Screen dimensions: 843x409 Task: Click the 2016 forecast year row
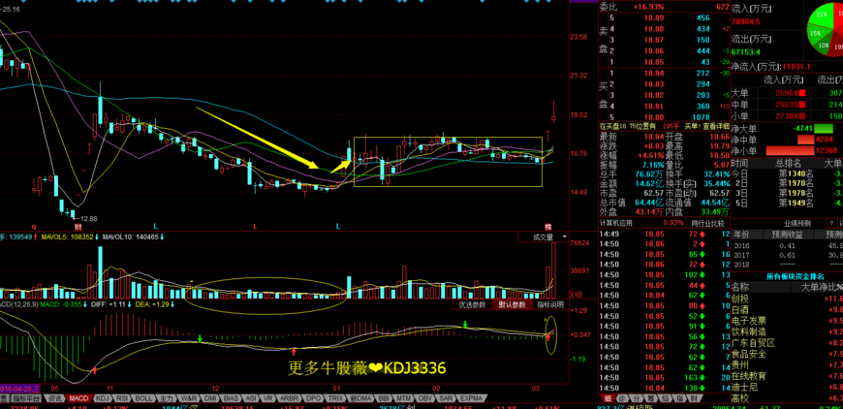(787, 245)
